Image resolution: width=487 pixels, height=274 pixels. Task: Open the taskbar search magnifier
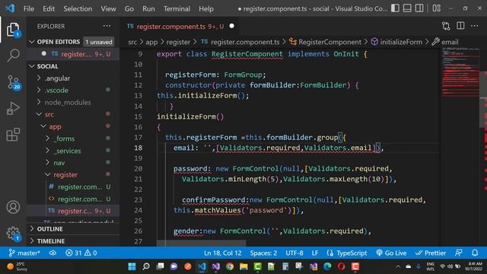pos(146,266)
